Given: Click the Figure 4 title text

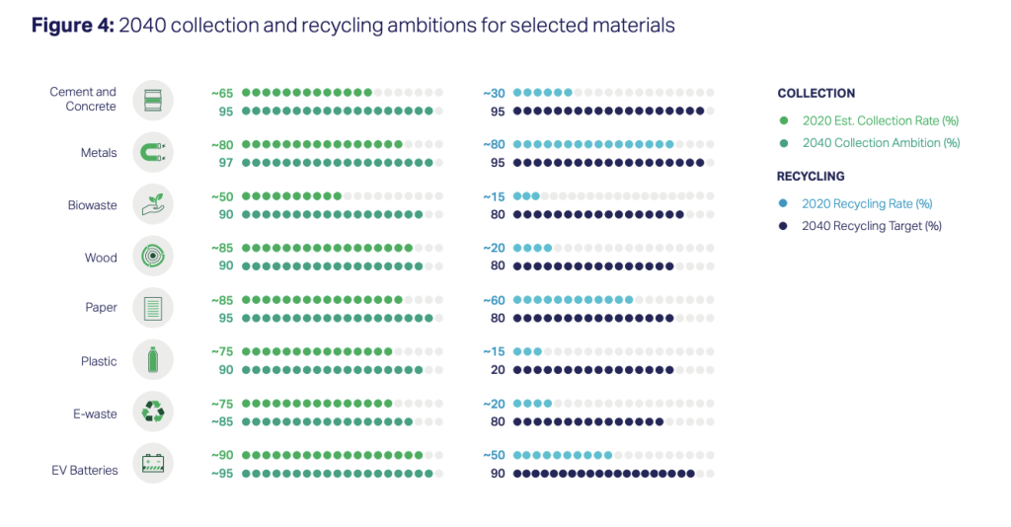Looking at the screenshot, I should point(353,25).
